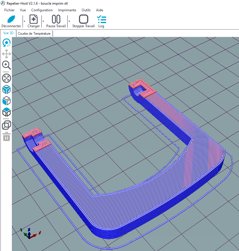The image size is (239, 251).
Task: Select the zoom magnifier tool
Action: coord(7,65)
